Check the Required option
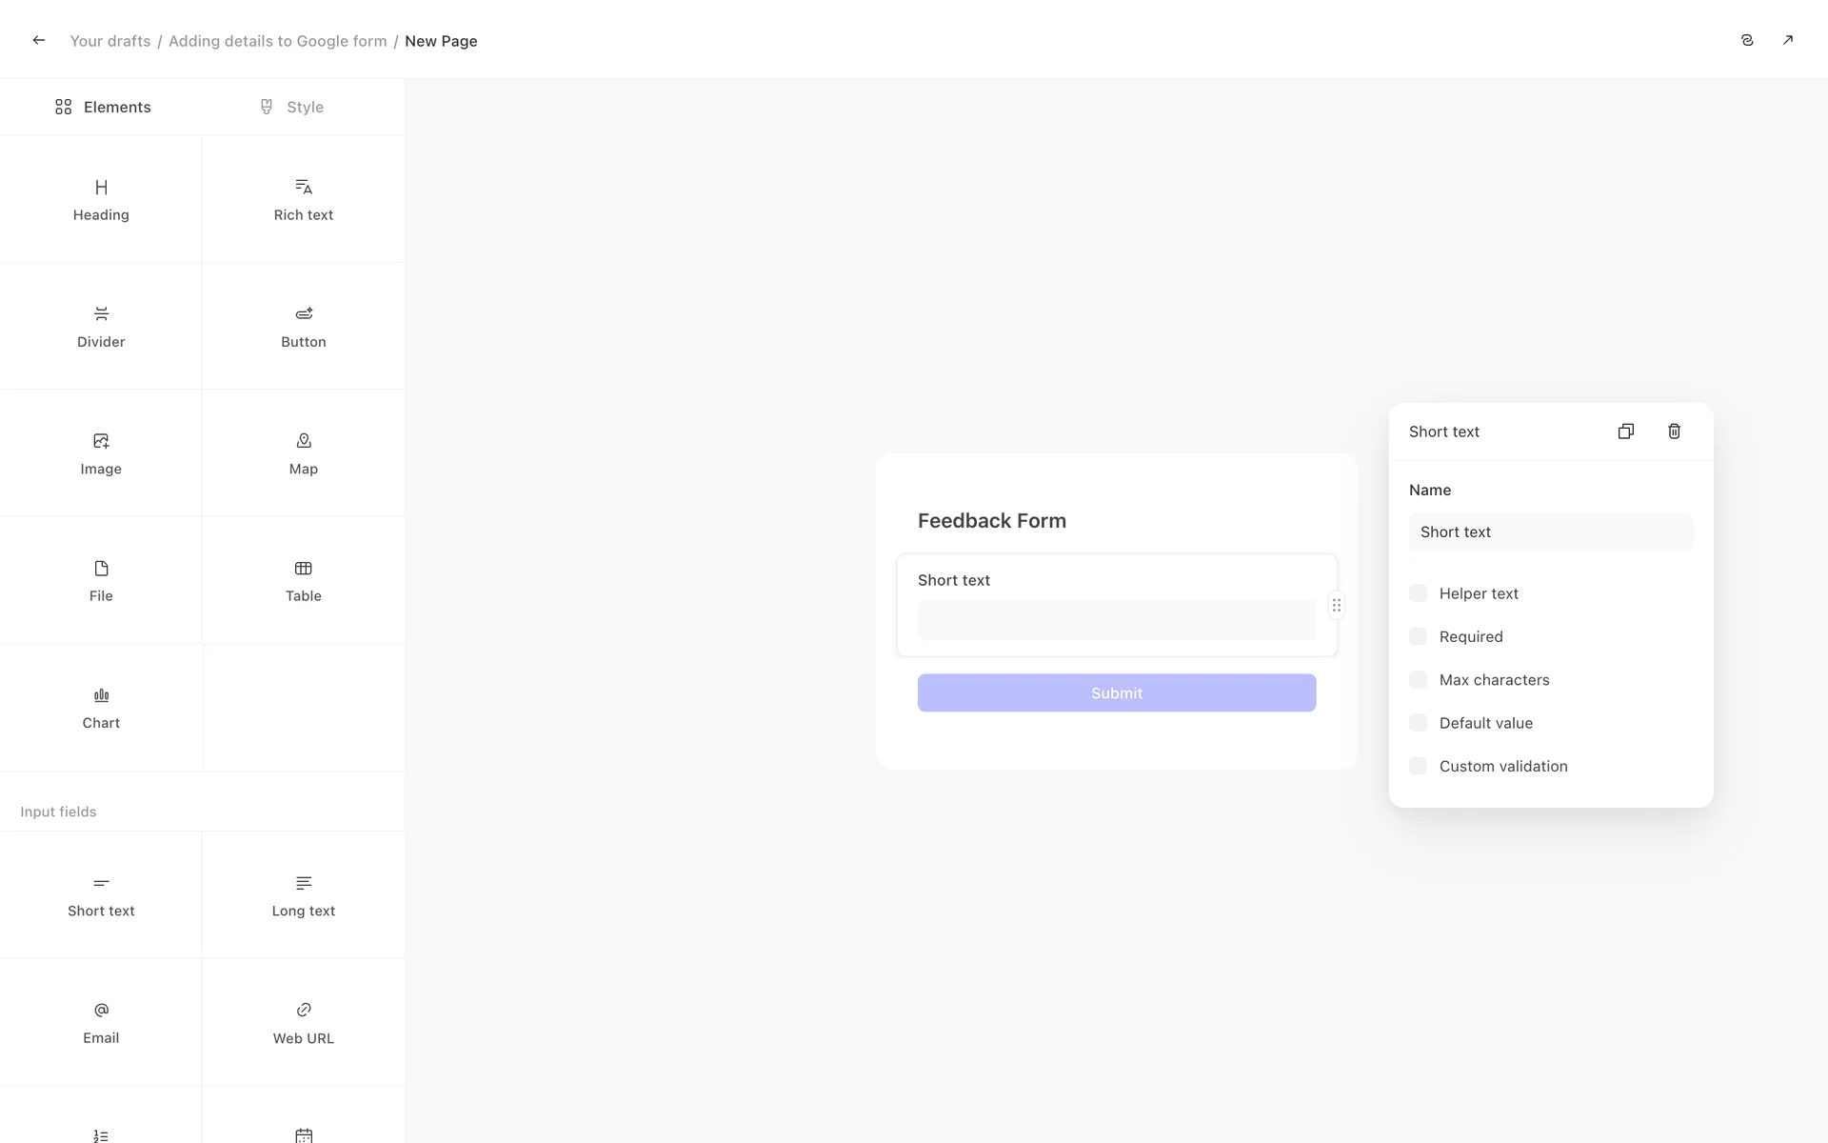The image size is (1828, 1143). [1418, 636]
